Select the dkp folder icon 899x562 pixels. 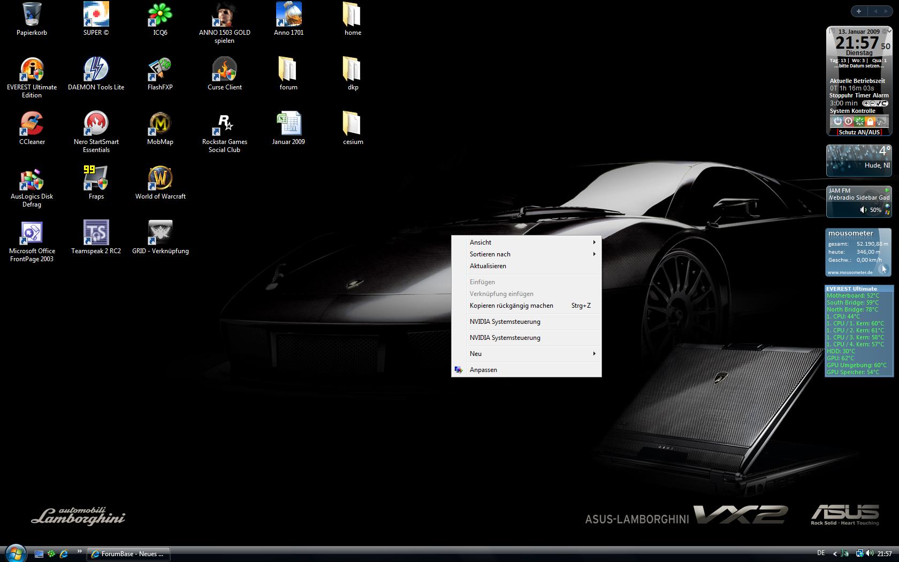click(353, 74)
